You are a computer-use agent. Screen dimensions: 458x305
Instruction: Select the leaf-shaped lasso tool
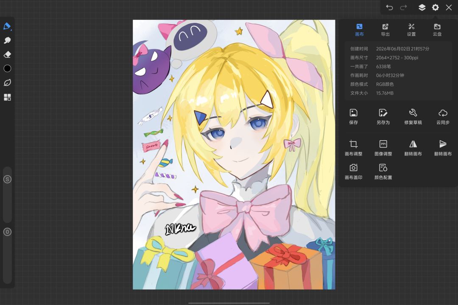tap(7, 83)
